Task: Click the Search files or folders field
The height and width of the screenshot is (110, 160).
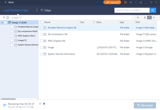Action: coord(132,10)
